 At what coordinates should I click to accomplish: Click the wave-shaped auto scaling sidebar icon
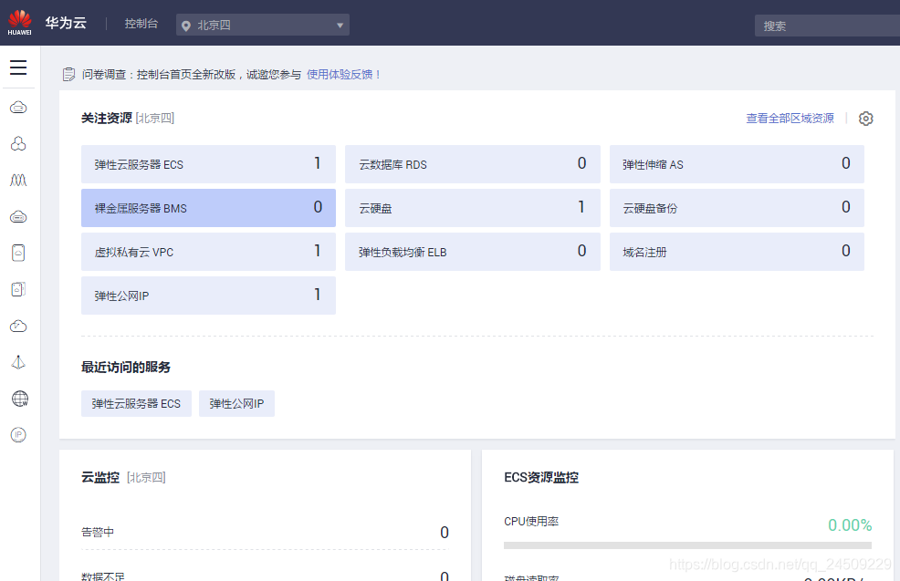(18, 180)
